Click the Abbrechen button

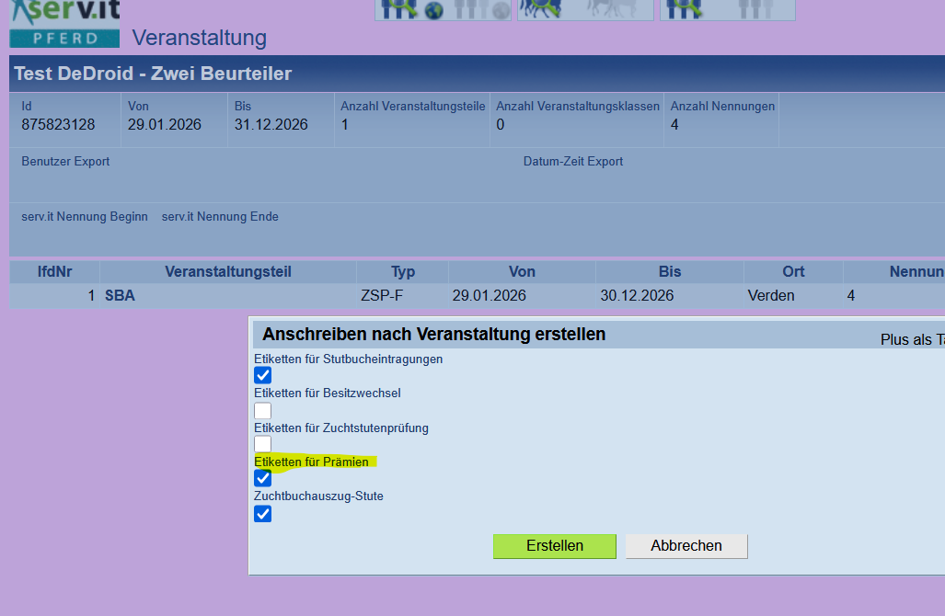tap(686, 546)
